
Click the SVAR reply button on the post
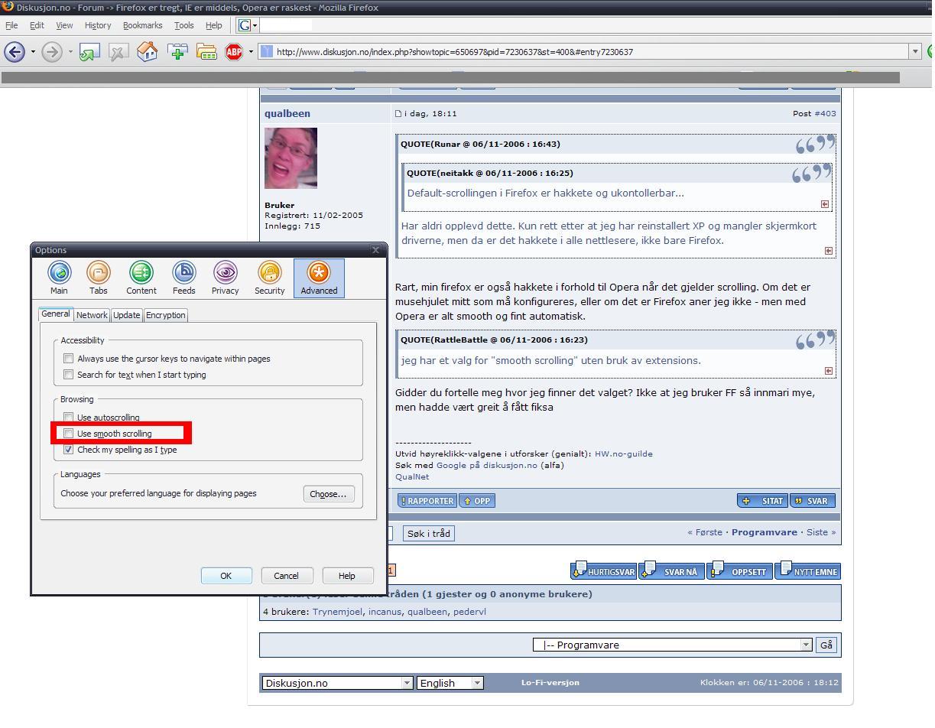click(x=812, y=501)
